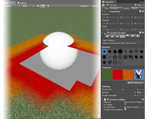Screen dimensions: 157x119
Task: Select the green grass texture
Action: coord(107,75)
